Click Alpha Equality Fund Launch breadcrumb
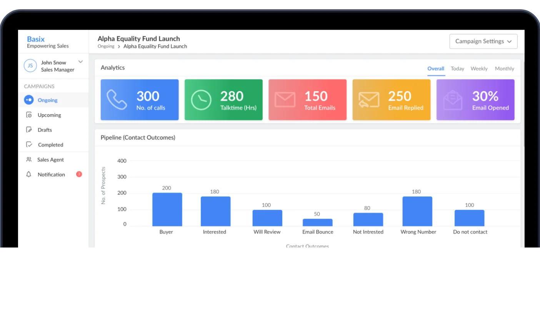 tap(155, 46)
